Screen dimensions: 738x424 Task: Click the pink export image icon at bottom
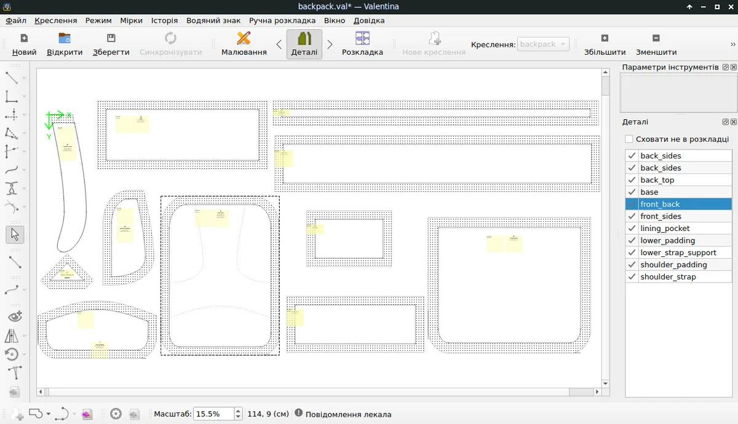(87, 414)
